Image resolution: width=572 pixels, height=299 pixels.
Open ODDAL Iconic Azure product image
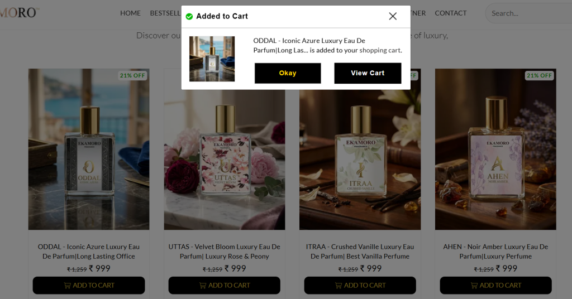[89, 149]
